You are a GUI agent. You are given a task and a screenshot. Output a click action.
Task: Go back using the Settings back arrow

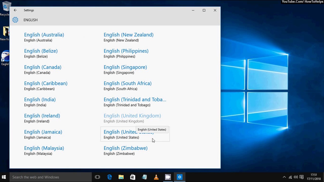[15, 10]
